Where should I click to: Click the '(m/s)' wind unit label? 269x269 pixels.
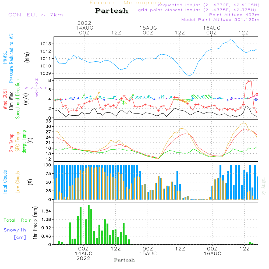tap(26, 99)
